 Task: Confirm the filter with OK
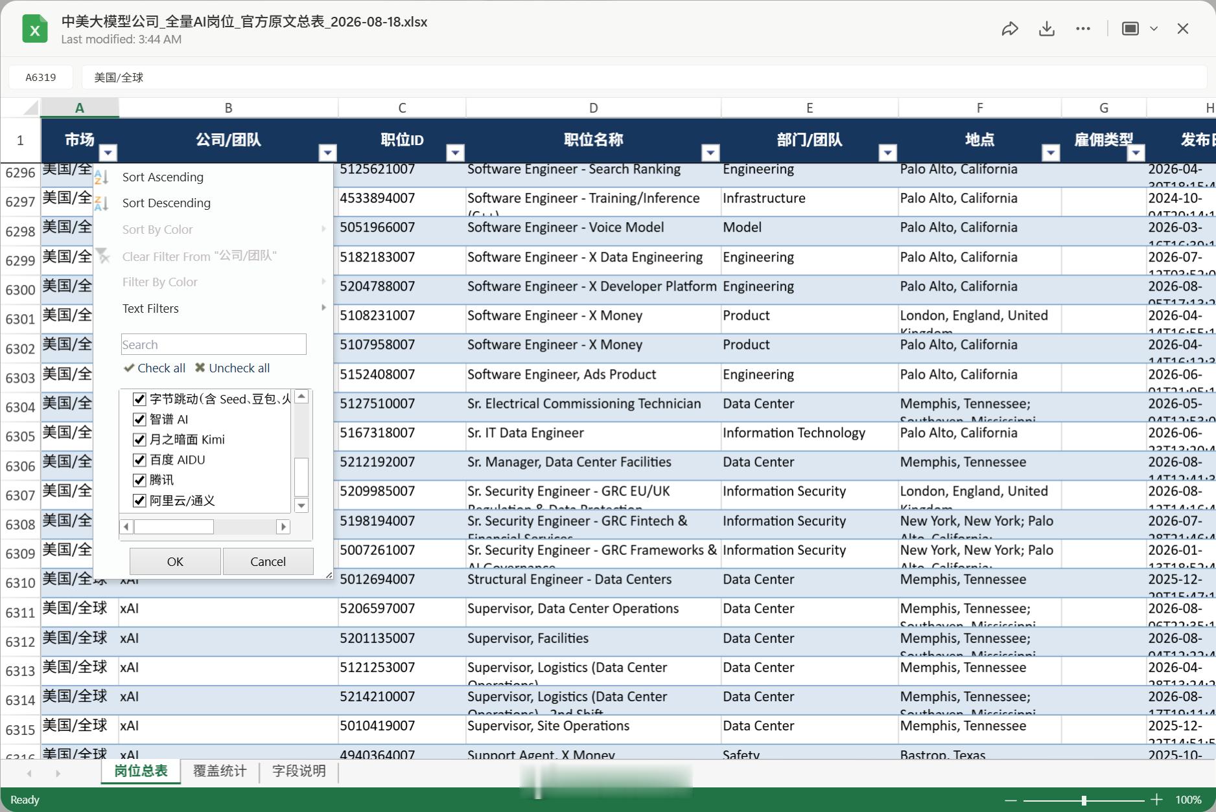click(x=175, y=561)
